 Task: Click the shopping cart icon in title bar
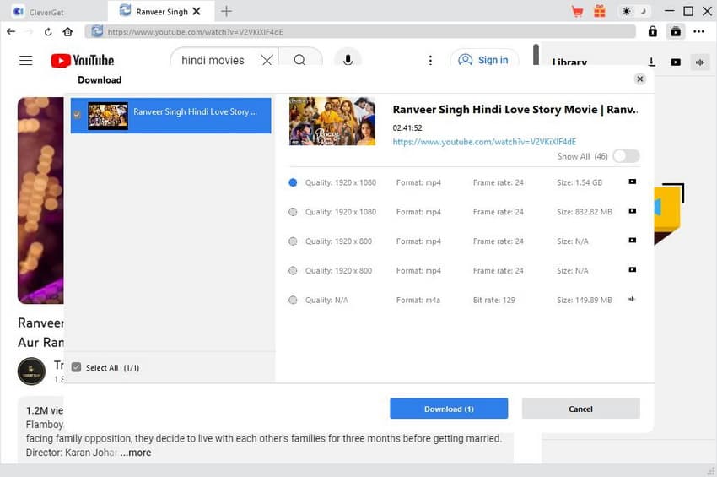coord(577,11)
